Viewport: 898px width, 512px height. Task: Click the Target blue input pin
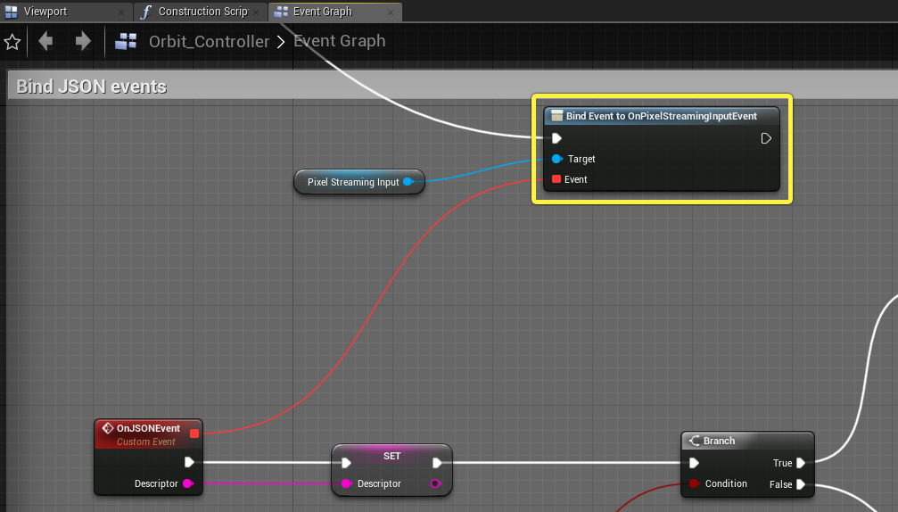click(556, 159)
